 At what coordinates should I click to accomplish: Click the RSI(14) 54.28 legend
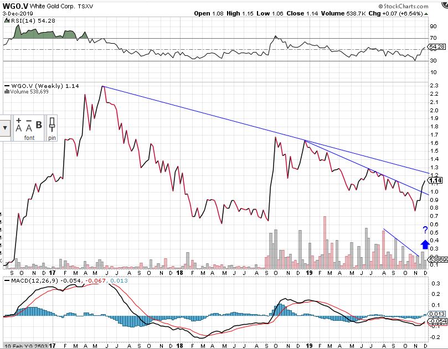click(32, 20)
